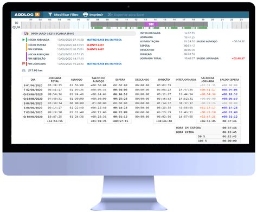257x212 pixels.
Task: Open CLIENTE link on Fim Espera row
Action: click(x=95, y=49)
